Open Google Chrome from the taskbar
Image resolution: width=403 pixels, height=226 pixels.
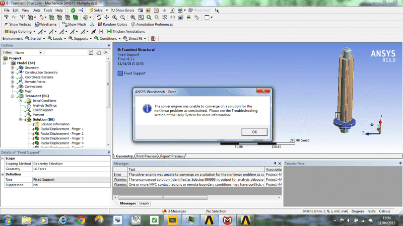(80, 219)
